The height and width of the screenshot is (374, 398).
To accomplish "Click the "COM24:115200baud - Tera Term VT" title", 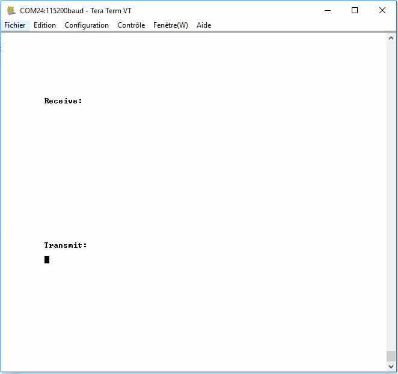I will click(x=76, y=10).
